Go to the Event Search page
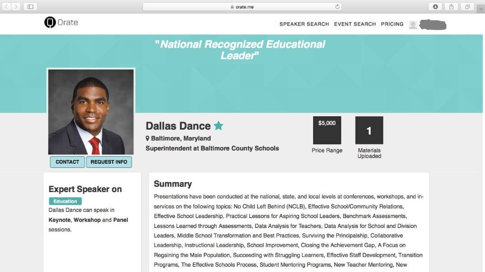The height and width of the screenshot is (272, 485). tap(355, 24)
